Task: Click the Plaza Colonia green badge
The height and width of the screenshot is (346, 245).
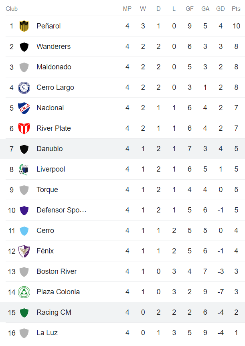Action: (x=24, y=292)
